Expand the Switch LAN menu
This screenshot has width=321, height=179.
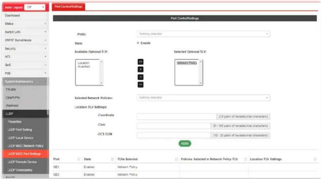(25, 32)
